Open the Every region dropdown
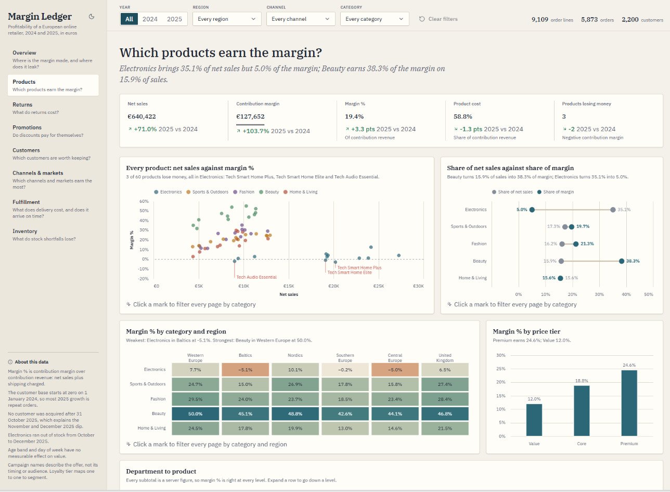Screen dimensions: 670x492 pos(227,19)
